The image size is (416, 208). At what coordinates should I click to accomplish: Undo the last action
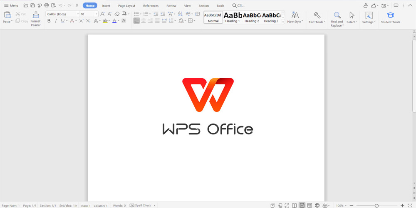[60, 5]
